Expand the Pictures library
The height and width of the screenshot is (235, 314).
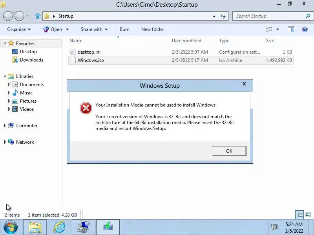click(x=9, y=101)
